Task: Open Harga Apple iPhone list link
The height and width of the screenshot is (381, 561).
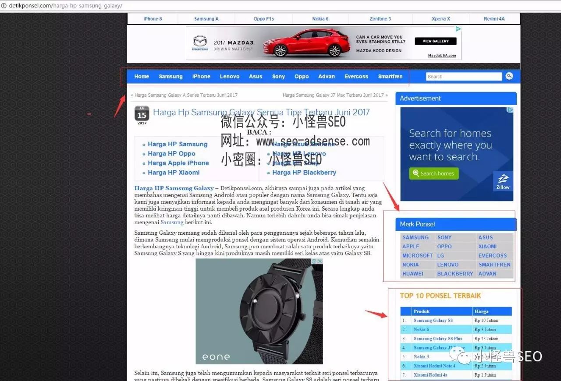Action: tap(178, 163)
